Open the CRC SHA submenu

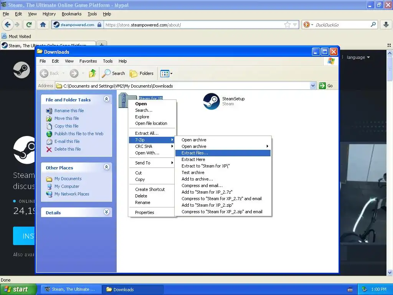point(152,146)
